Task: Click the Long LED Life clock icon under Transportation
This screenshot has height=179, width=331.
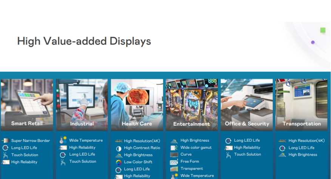Action: (x=282, y=148)
